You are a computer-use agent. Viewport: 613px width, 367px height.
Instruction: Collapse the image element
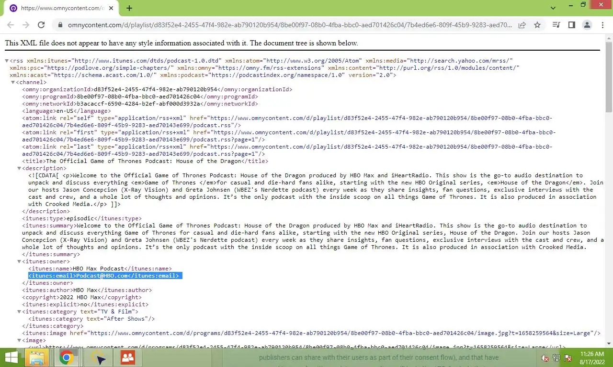[x=19, y=340]
